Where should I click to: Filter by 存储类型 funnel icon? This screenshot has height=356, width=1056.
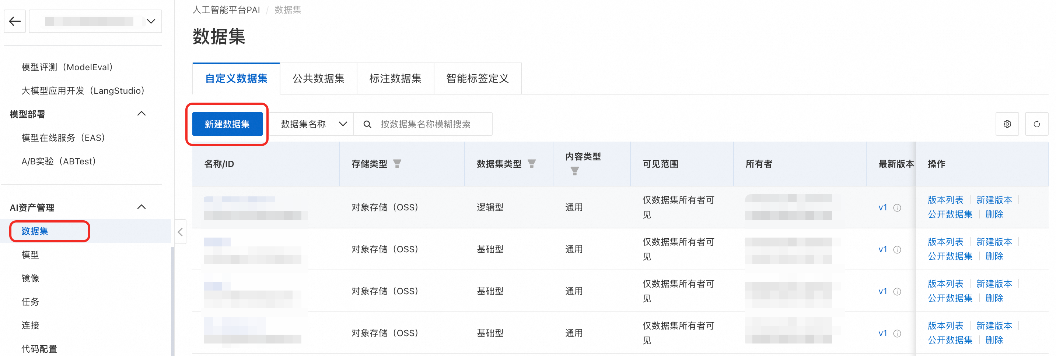[397, 164]
